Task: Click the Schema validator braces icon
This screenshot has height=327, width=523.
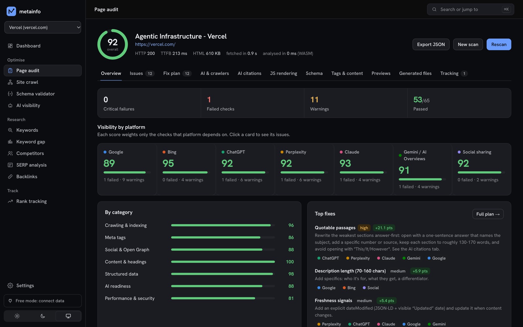Action: point(10,94)
